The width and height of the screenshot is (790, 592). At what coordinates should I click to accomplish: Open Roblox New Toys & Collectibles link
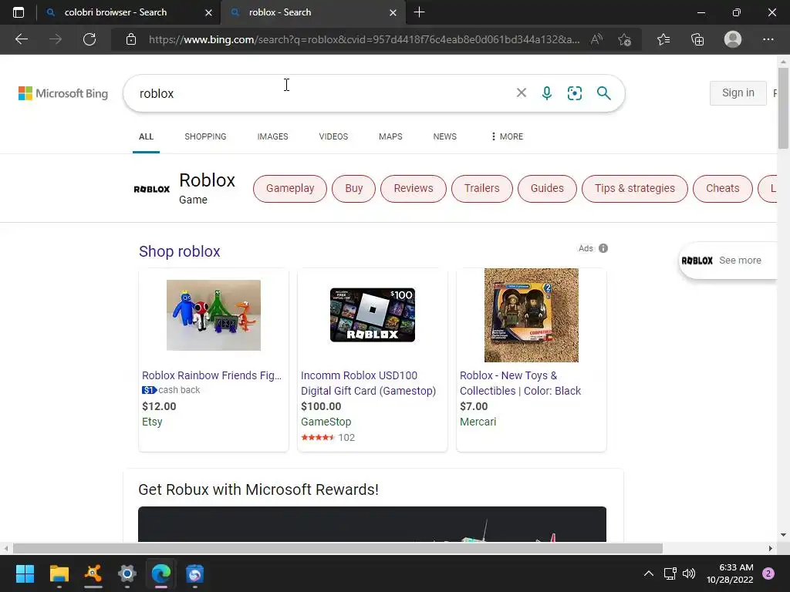pyautogui.click(x=520, y=383)
